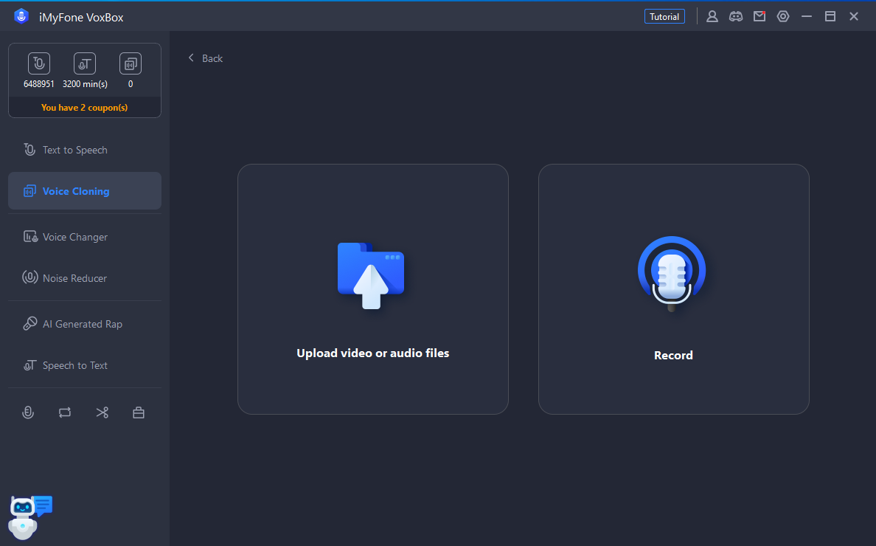
Task: Select the audio convert loop icon
Action: pos(65,412)
